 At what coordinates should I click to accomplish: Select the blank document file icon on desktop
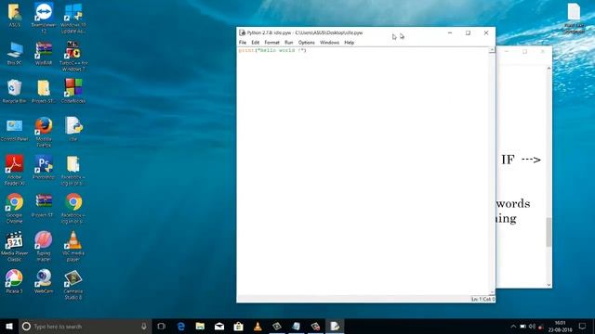574,18
